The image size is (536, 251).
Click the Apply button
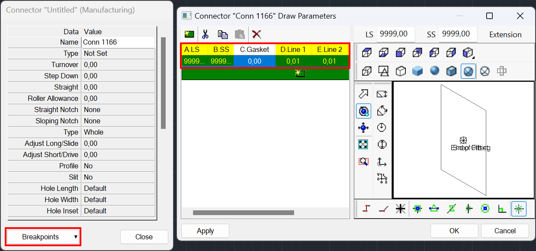pyautogui.click(x=205, y=231)
